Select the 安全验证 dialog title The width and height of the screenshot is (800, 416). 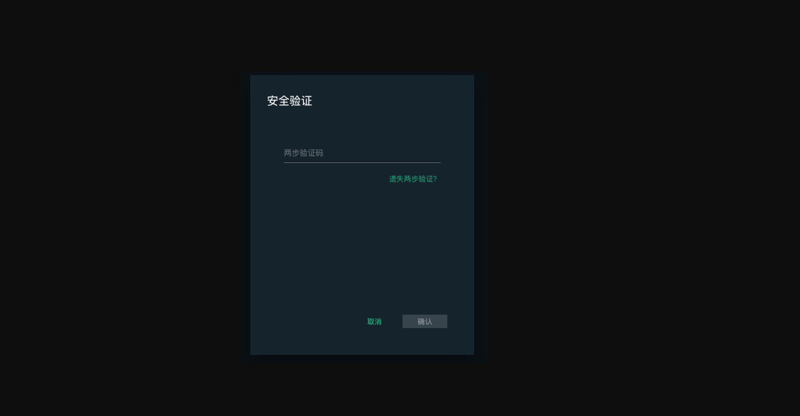click(289, 101)
